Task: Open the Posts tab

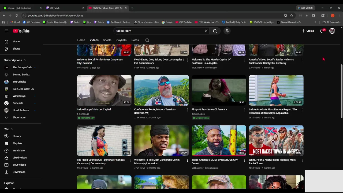Action: pos(135,40)
